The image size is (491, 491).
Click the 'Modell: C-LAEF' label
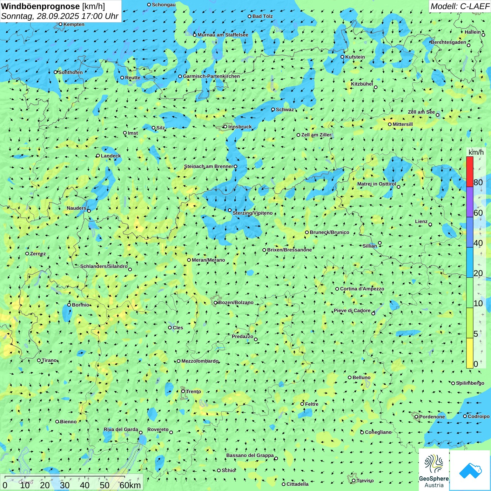point(459,6)
